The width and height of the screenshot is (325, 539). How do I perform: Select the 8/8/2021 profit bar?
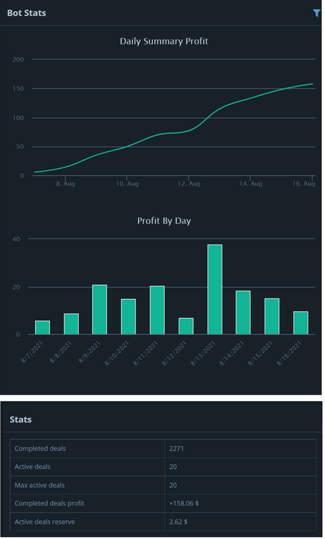71,324
